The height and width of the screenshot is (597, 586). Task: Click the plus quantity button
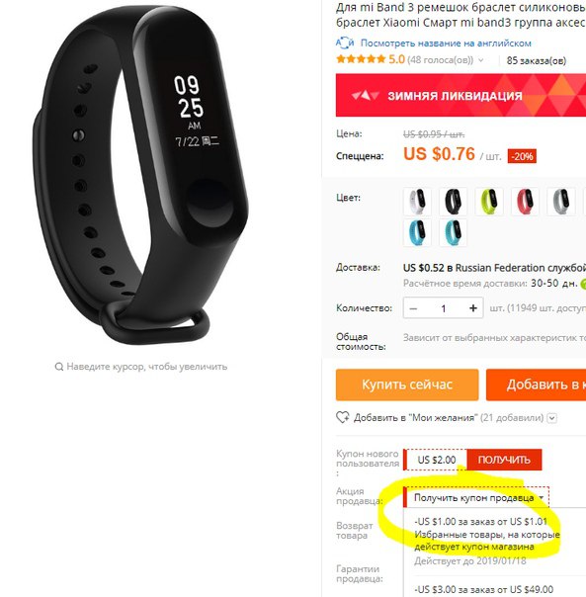click(x=473, y=308)
